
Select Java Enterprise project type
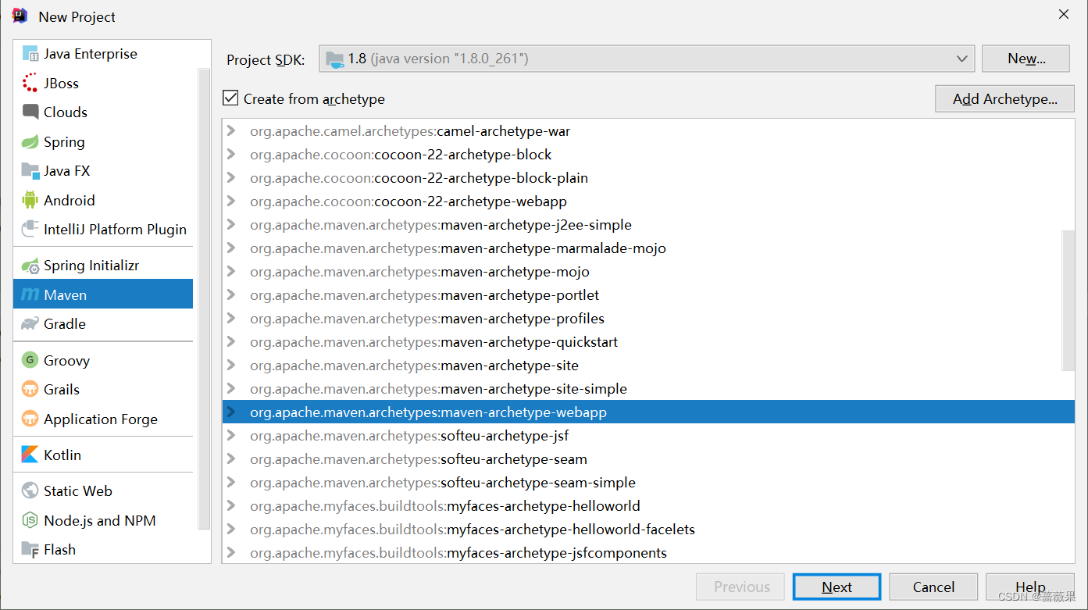coord(91,54)
